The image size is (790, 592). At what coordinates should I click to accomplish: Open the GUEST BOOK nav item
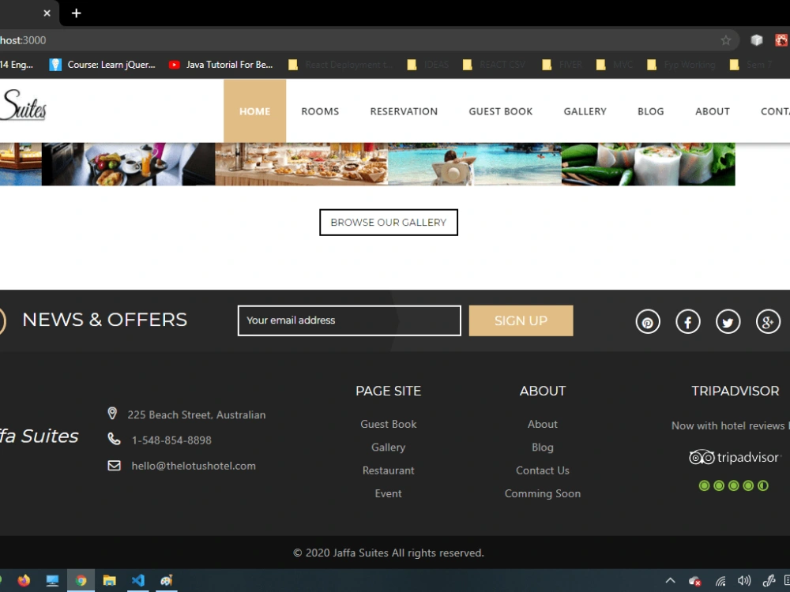pos(500,111)
